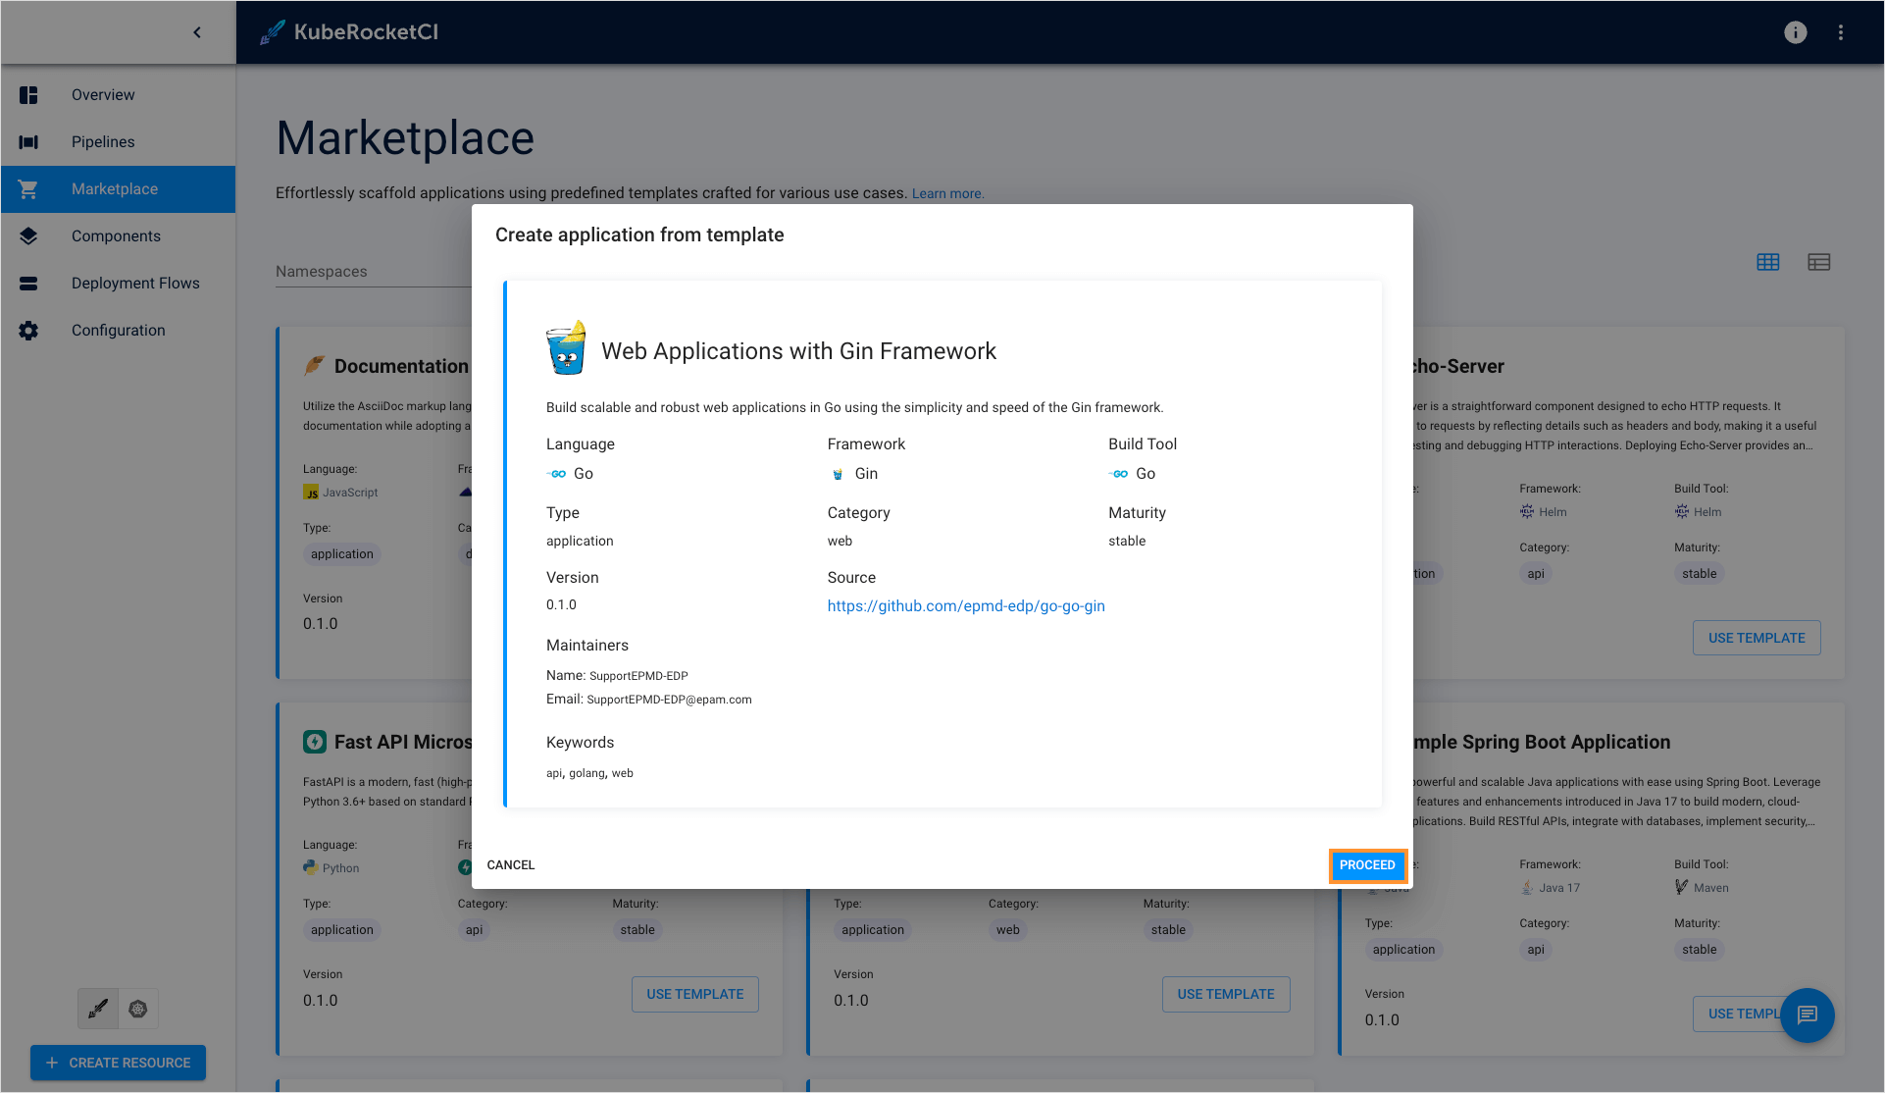Click the Gin mascot thumbnail in the dialog

(565, 347)
